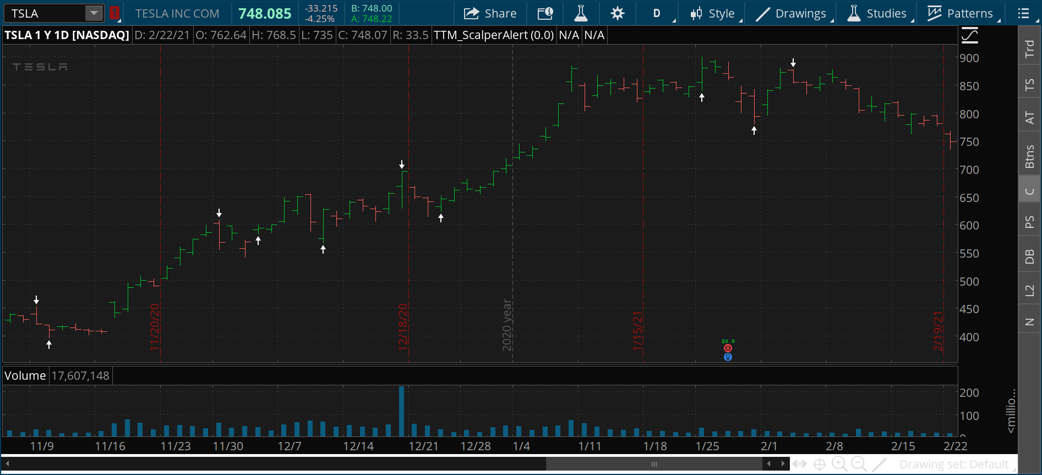Click the bid price B: 748.00

(x=372, y=8)
